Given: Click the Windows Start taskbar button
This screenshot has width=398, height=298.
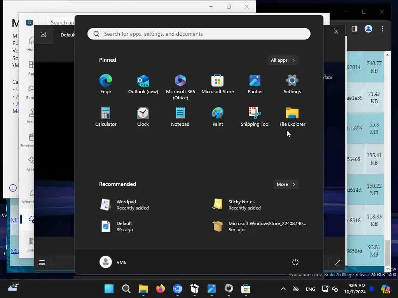Looking at the screenshot, I should [x=109, y=289].
